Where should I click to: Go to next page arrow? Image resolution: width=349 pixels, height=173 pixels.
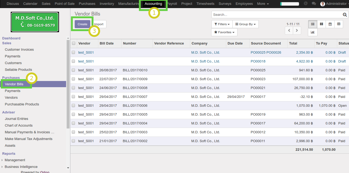(297, 31)
